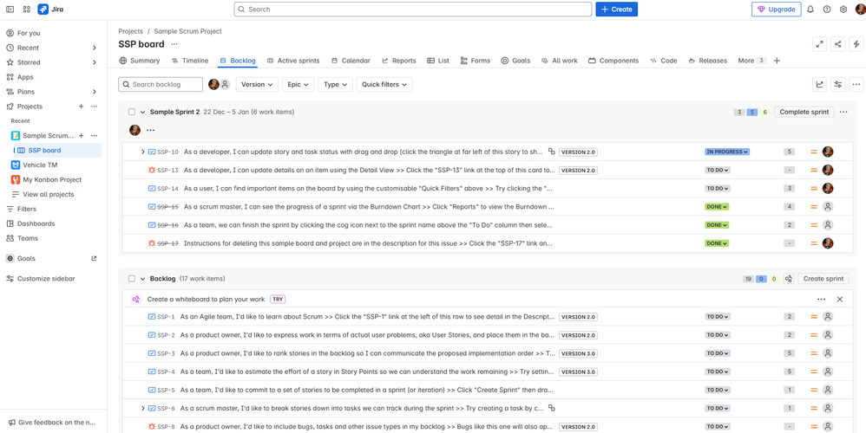Click the Create sprint button
The width and height of the screenshot is (866, 433).
[x=823, y=279]
